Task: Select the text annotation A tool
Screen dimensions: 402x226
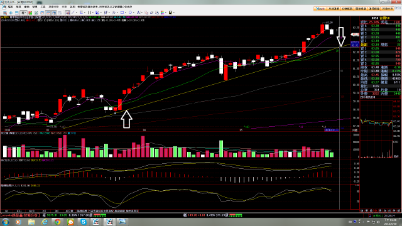Action: tap(138, 13)
